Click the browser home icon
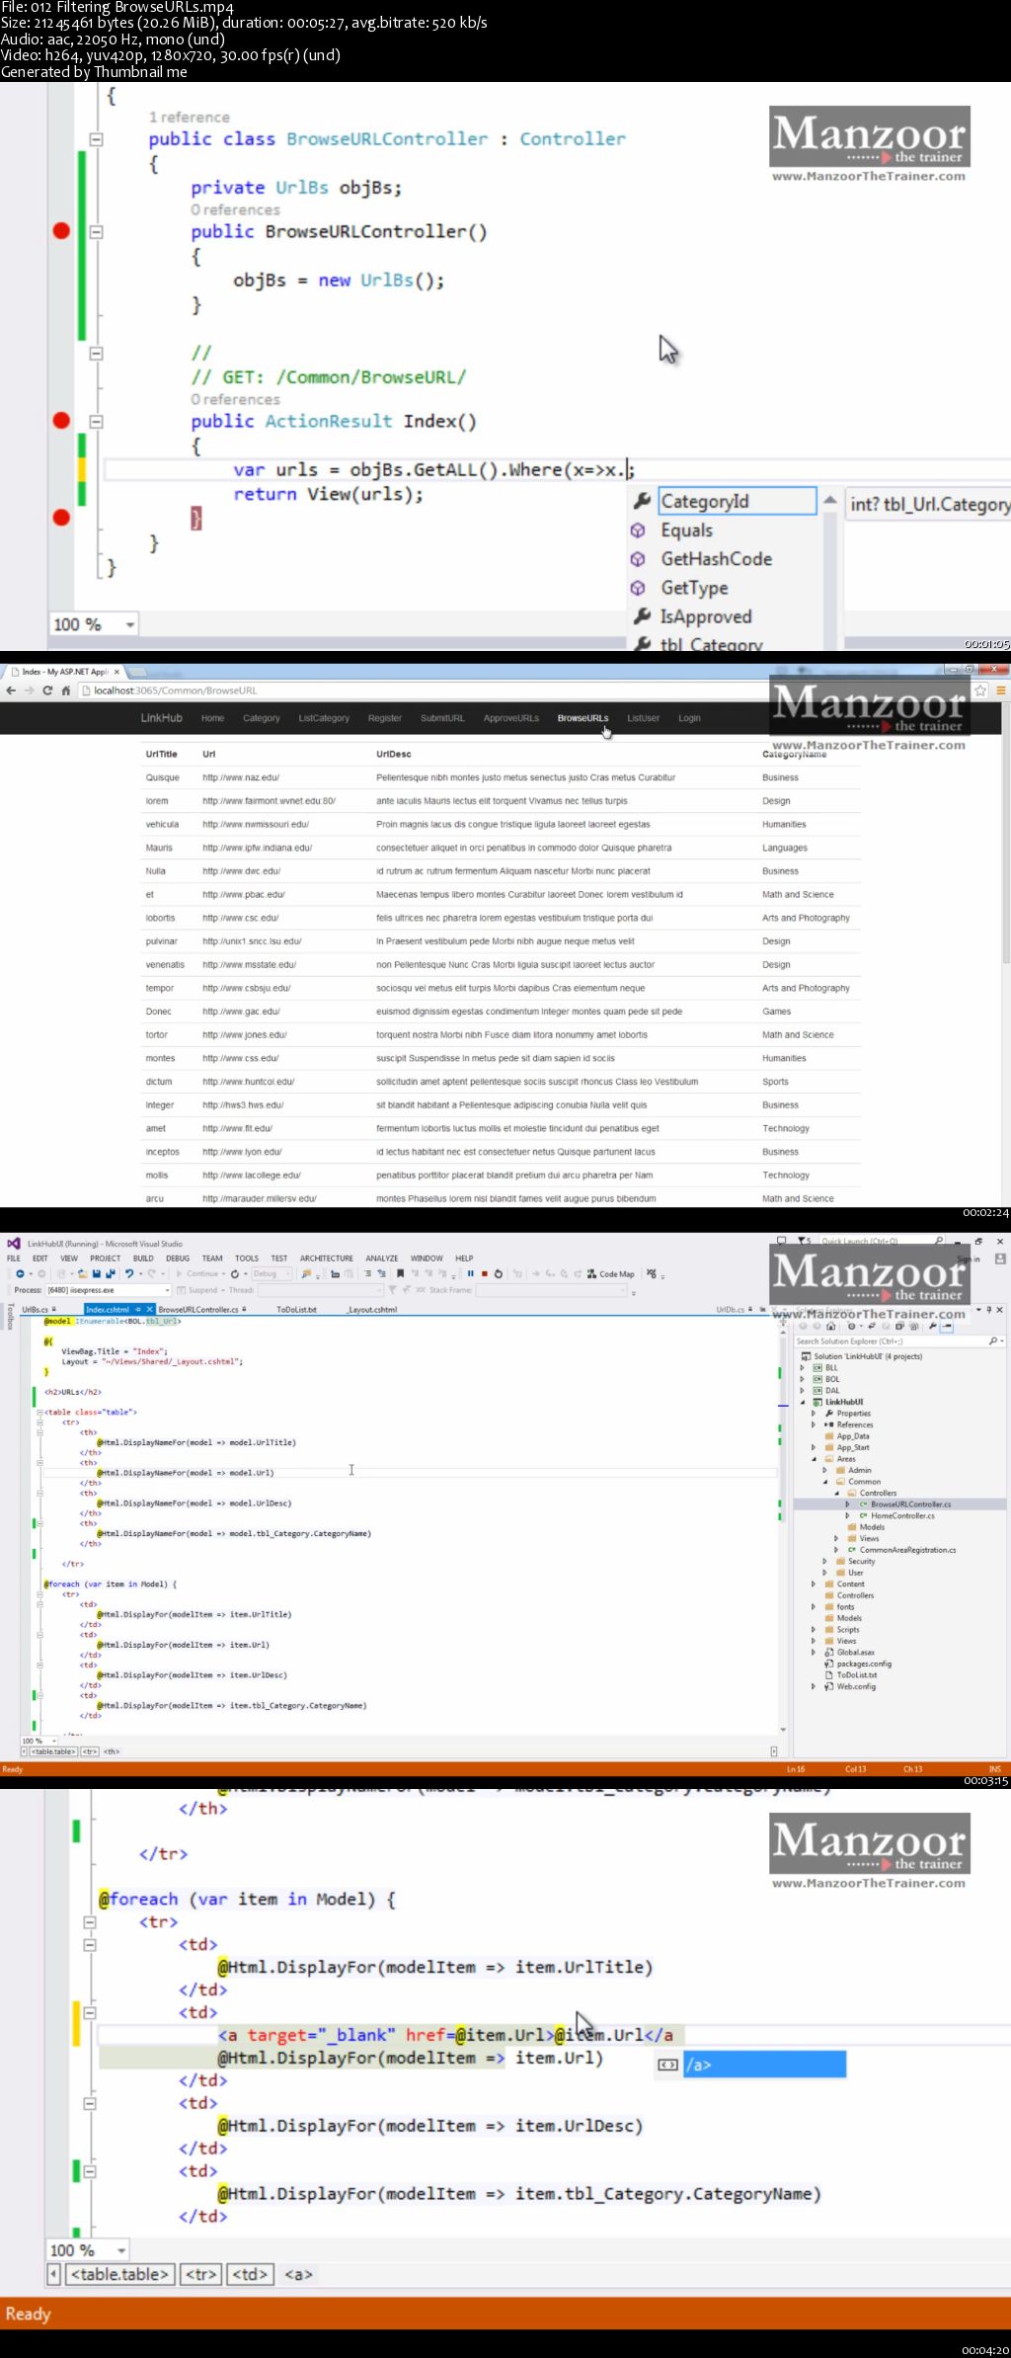Image resolution: width=1011 pixels, height=2358 pixels. click(65, 691)
